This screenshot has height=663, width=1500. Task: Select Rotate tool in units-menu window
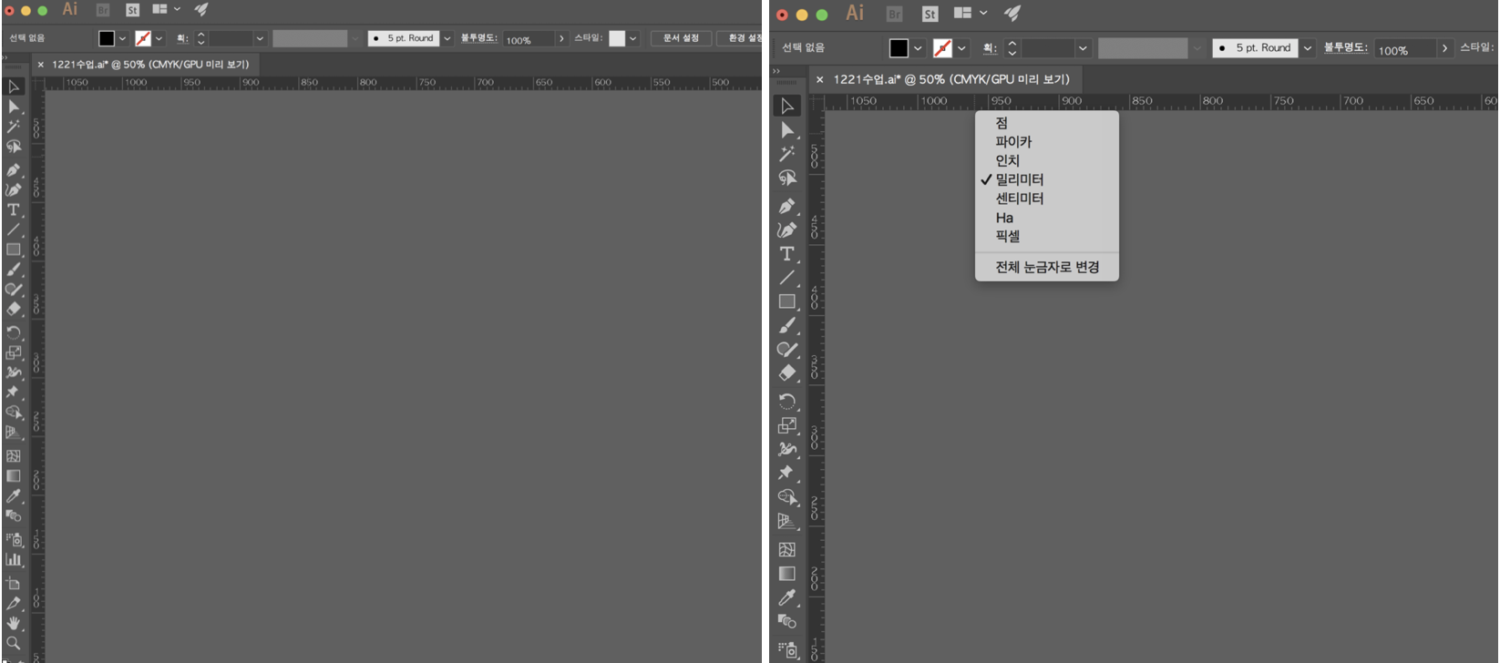point(787,401)
